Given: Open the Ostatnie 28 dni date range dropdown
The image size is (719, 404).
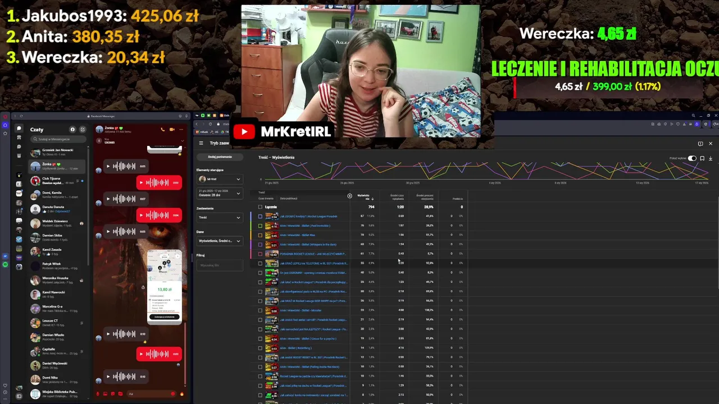Looking at the screenshot, I should 220,193.
